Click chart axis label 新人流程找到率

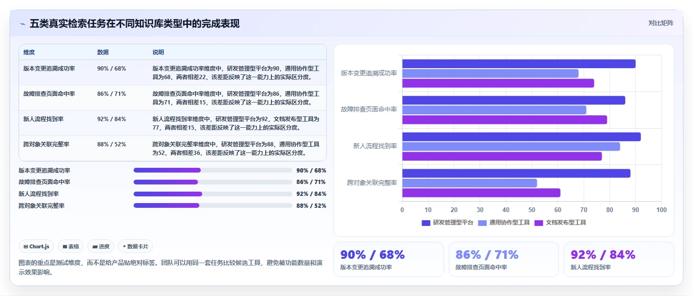(374, 146)
